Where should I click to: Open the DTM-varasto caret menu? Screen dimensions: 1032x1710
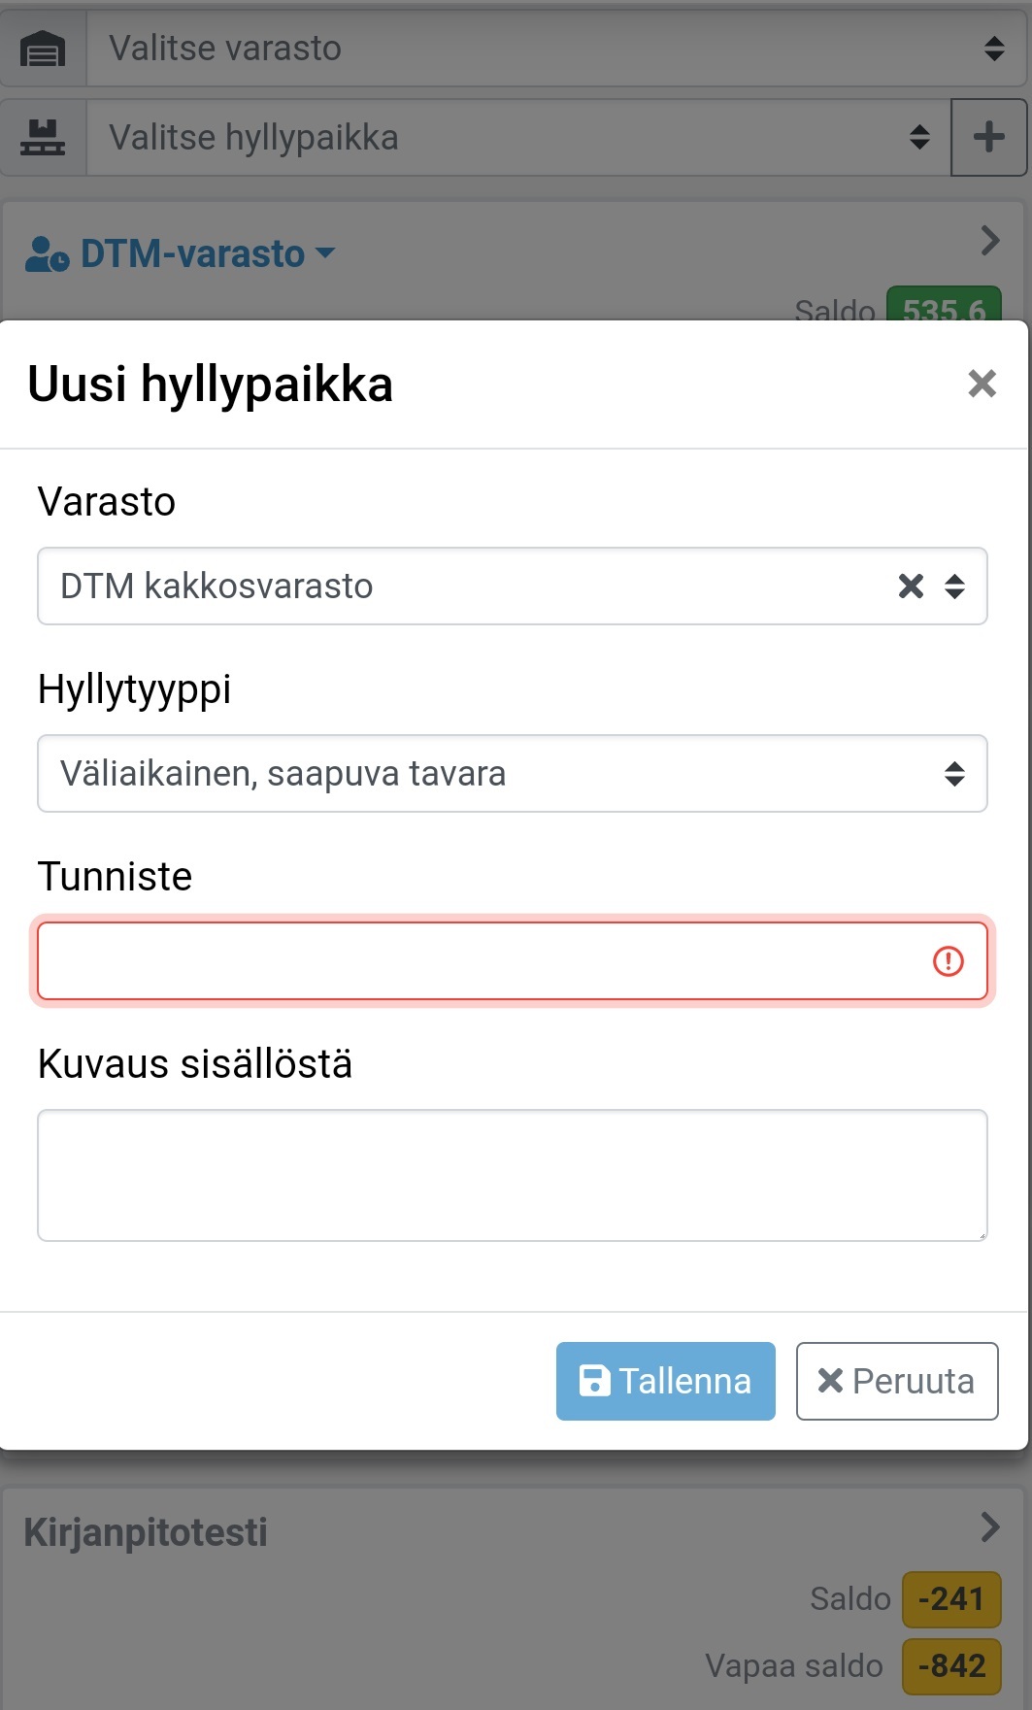(x=326, y=254)
